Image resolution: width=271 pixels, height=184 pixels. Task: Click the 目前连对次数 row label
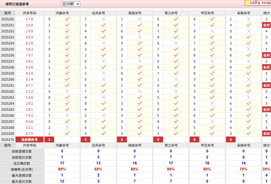(x=22, y=157)
